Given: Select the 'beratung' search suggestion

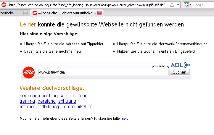Looking at the screenshot, I should [46, 101].
